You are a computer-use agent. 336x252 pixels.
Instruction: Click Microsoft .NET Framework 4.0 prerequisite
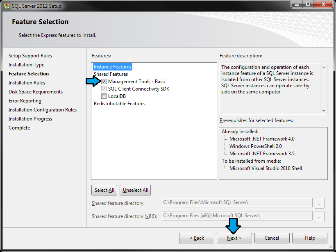point(262,139)
